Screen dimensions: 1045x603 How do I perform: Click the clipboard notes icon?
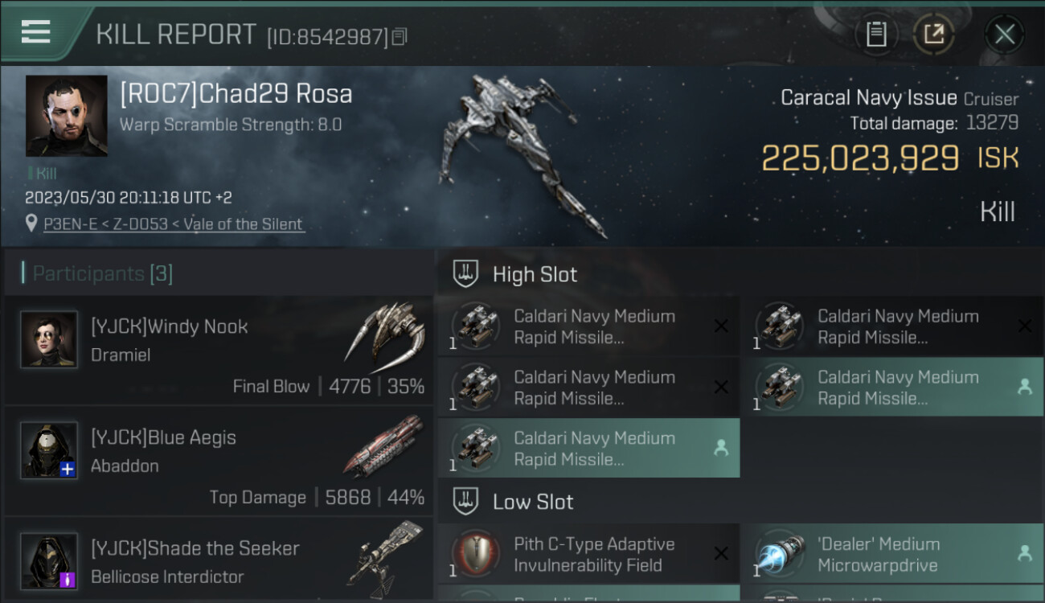[876, 35]
